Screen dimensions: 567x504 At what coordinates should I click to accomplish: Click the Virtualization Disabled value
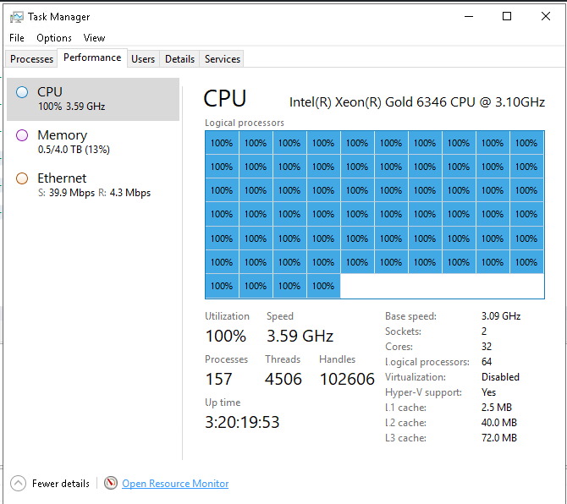click(500, 377)
